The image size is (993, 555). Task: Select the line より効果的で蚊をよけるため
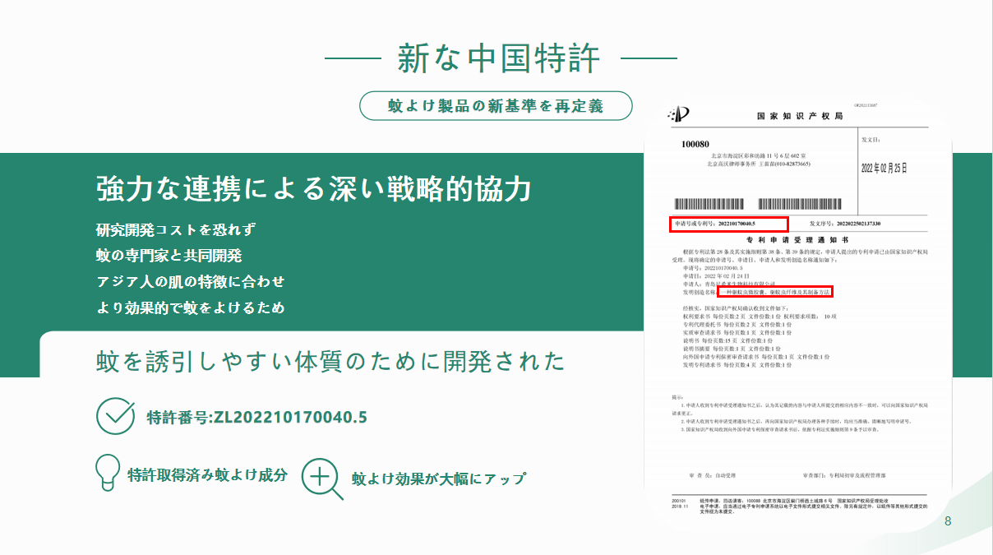[191, 308]
